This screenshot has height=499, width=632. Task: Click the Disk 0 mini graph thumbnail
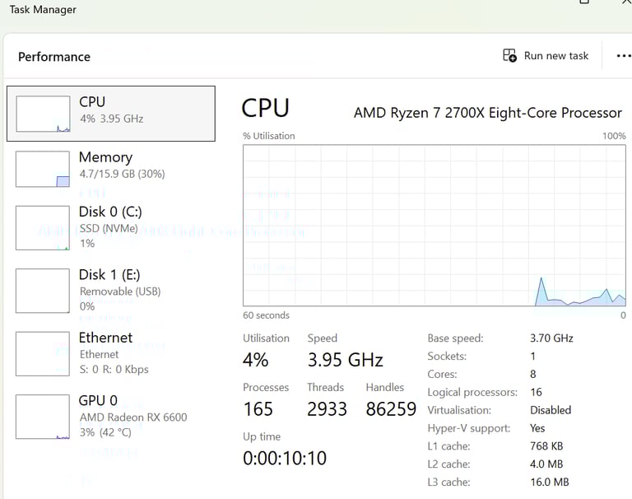click(43, 228)
